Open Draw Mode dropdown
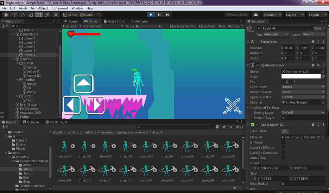This screenshot has width=329, height=193. pyautogui.click(x=303, y=87)
